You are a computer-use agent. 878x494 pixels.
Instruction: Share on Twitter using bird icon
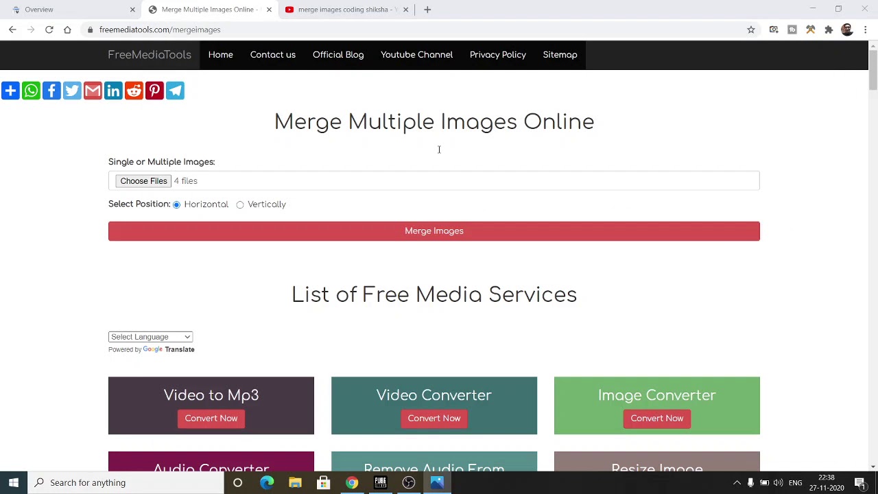pyautogui.click(x=72, y=91)
